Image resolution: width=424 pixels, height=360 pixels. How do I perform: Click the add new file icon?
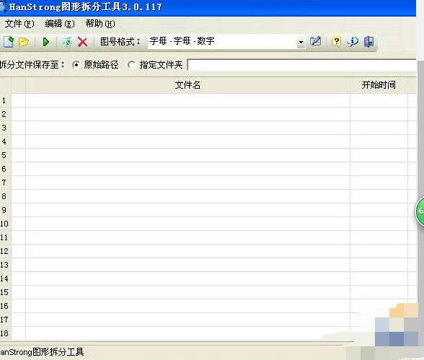(x=9, y=42)
